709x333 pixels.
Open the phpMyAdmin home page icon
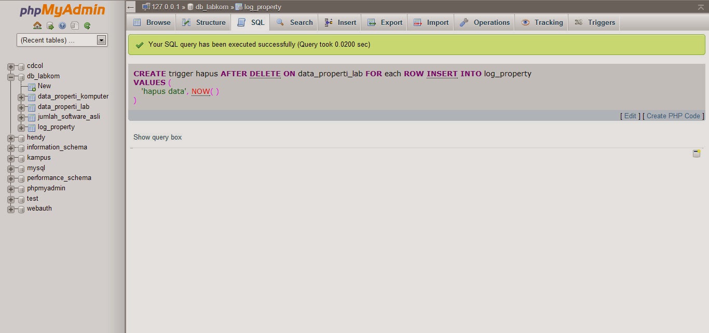[x=37, y=25]
